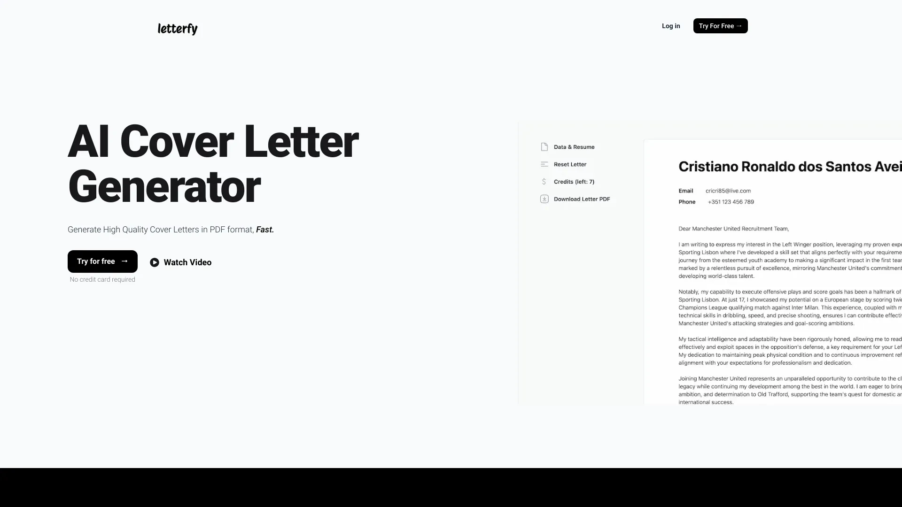Click the Reset Letter icon

pyautogui.click(x=544, y=164)
